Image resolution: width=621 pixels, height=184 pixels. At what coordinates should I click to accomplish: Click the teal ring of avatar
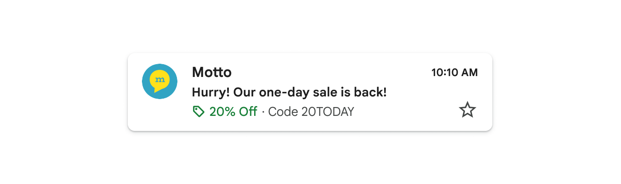(146, 81)
